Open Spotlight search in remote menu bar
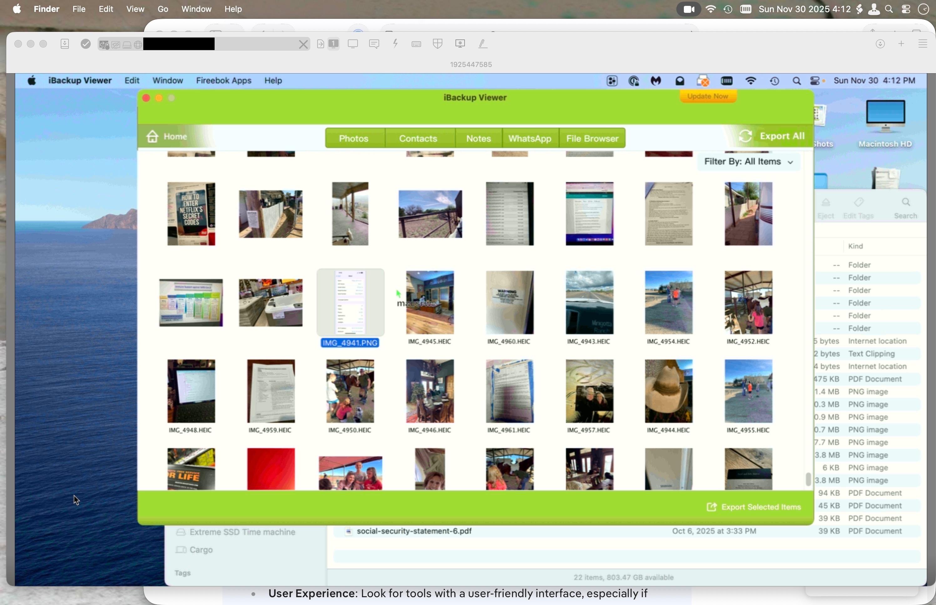Viewport: 936px width, 605px height. coord(796,81)
